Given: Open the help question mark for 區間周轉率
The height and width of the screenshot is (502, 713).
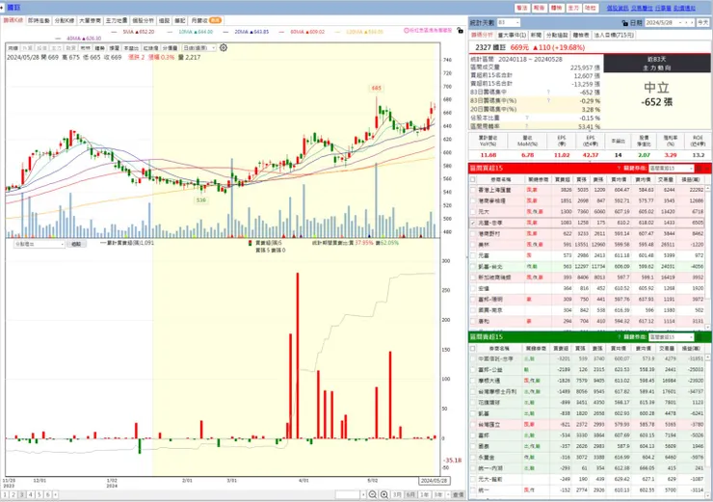Looking at the screenshot, I should pyautogui.click(x=527, y=126).
